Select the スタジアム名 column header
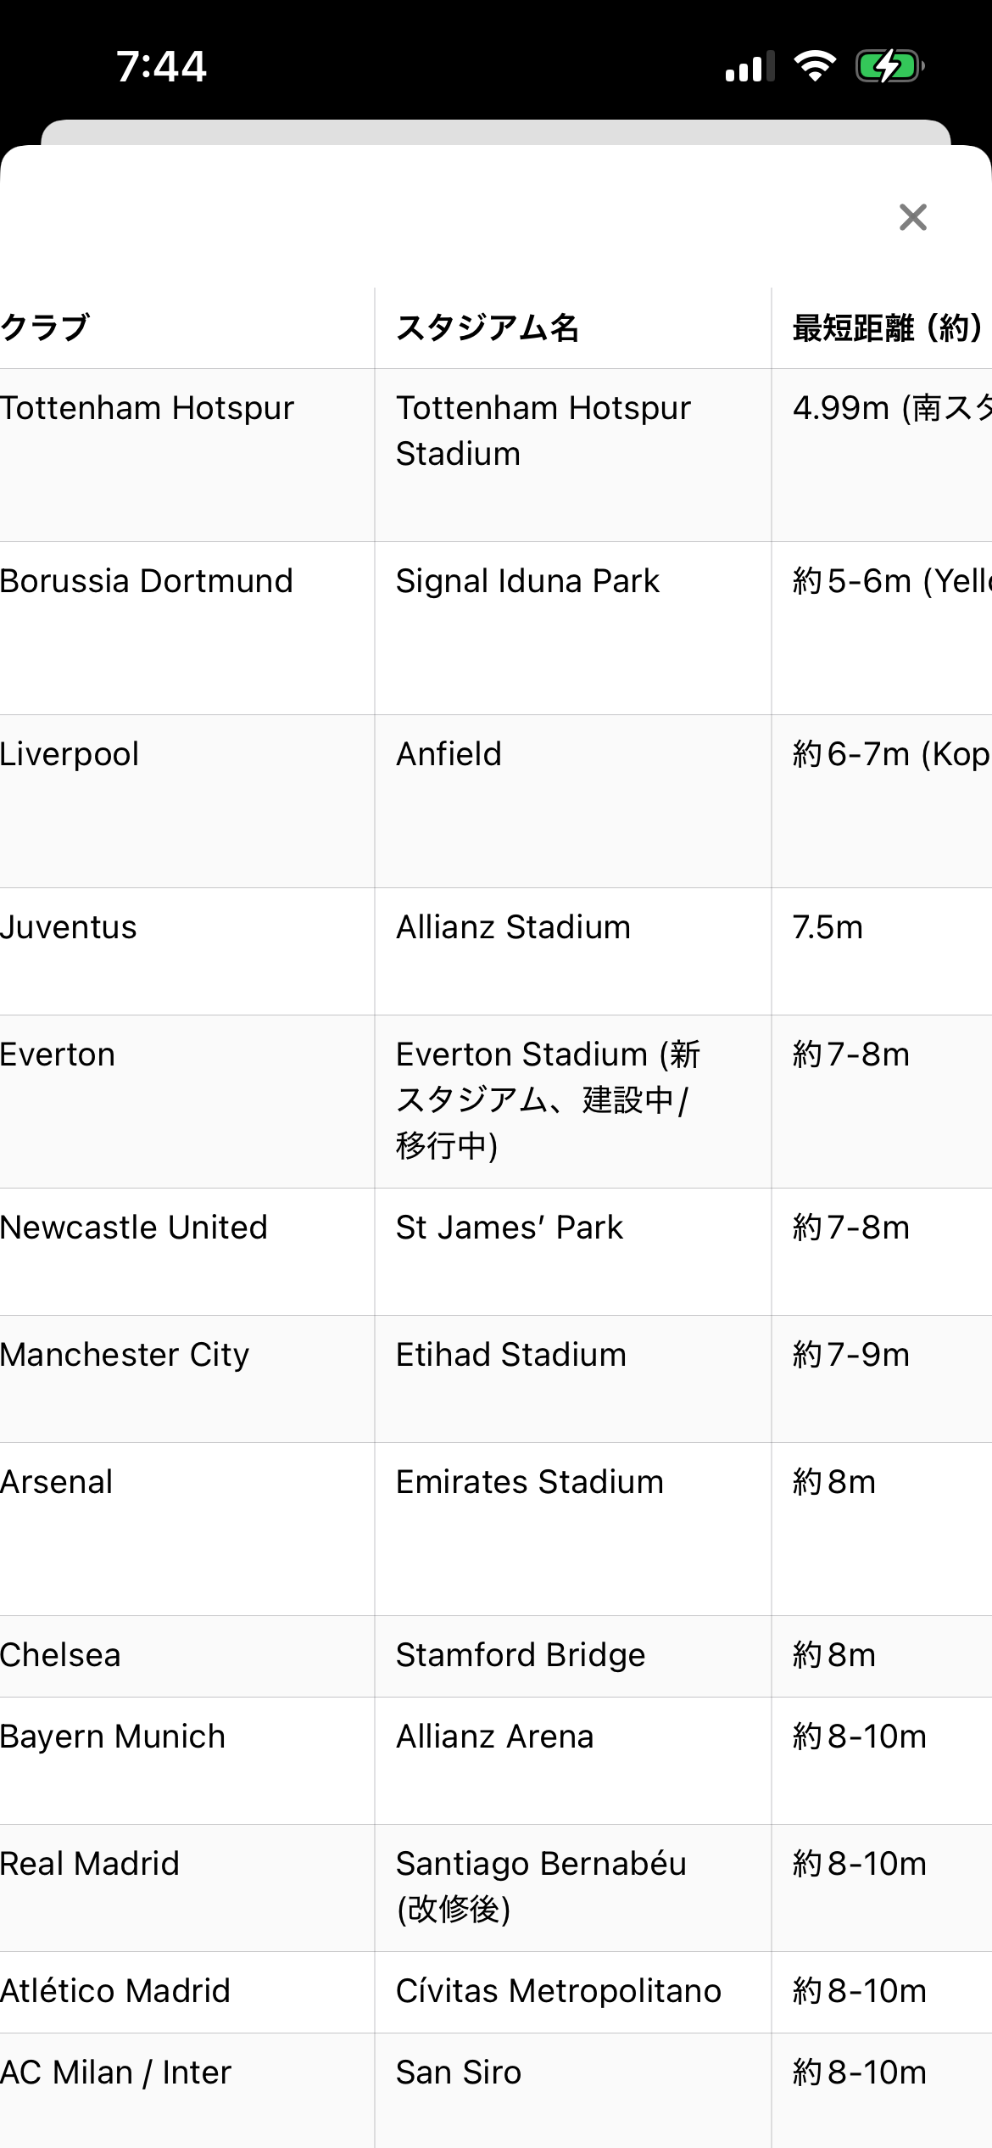The image size is (992, 2148). 488,327
